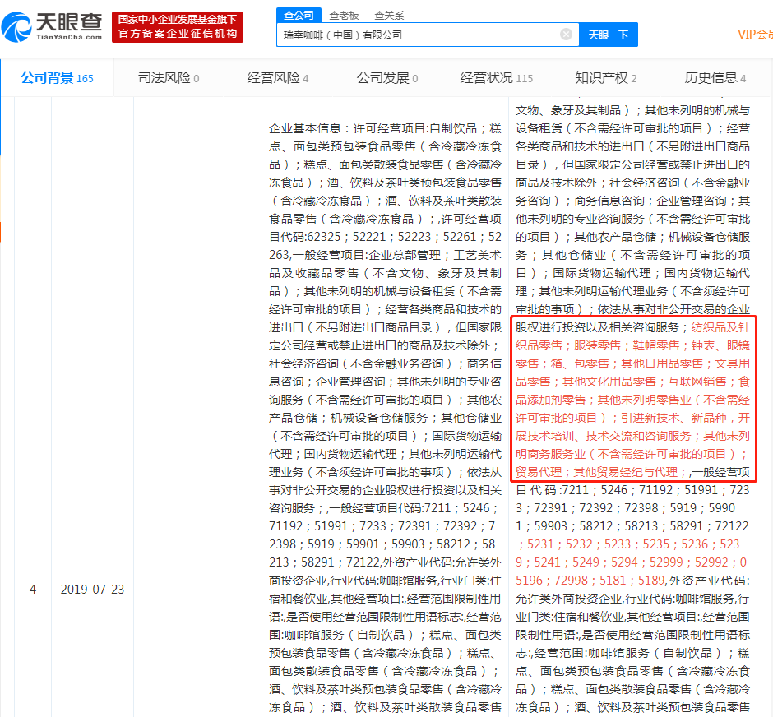The height and width of the screenshot is (717, 773).
Task: Select the 公司背景 165 tab
Action: (x=58, y=78)
